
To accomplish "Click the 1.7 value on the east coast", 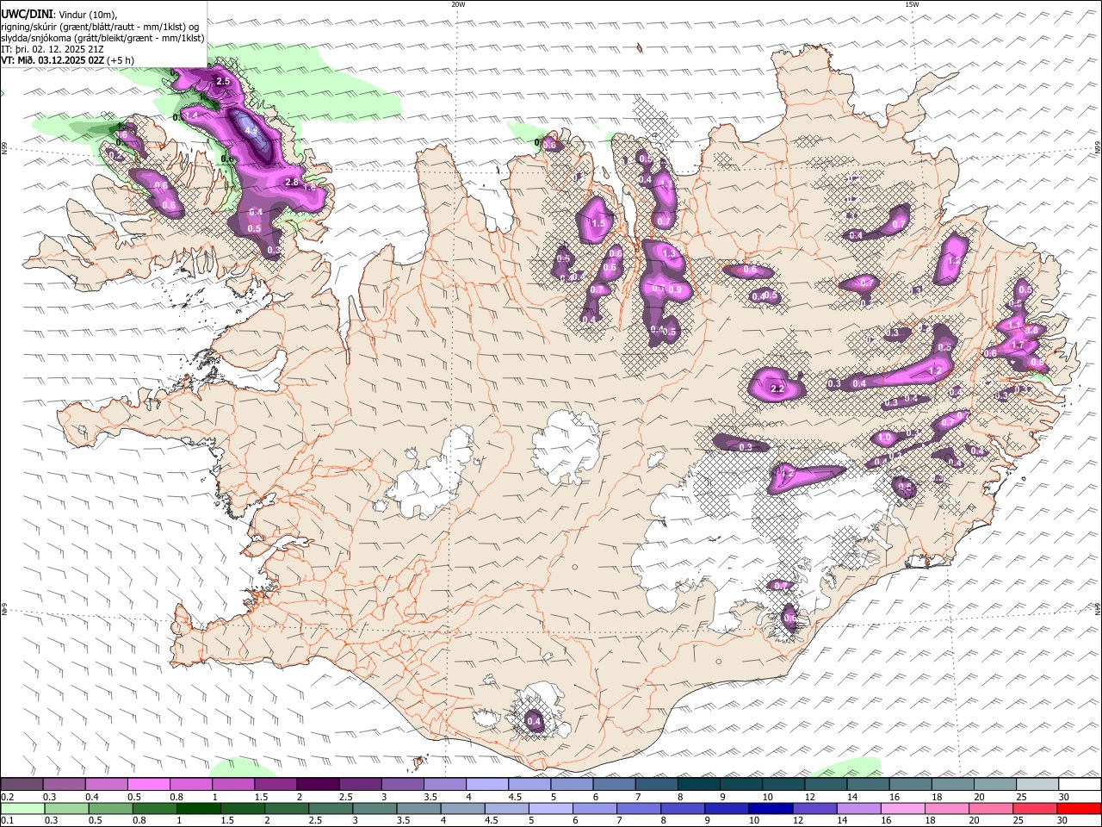I will [x=1017, y=345].
